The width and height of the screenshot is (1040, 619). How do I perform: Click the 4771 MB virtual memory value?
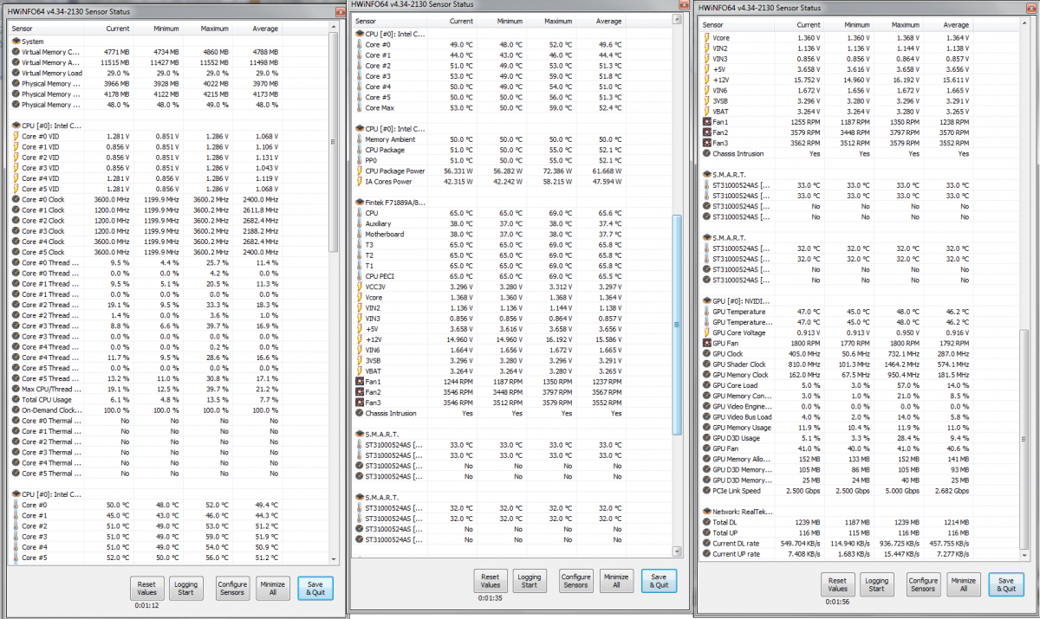[117, 52]
